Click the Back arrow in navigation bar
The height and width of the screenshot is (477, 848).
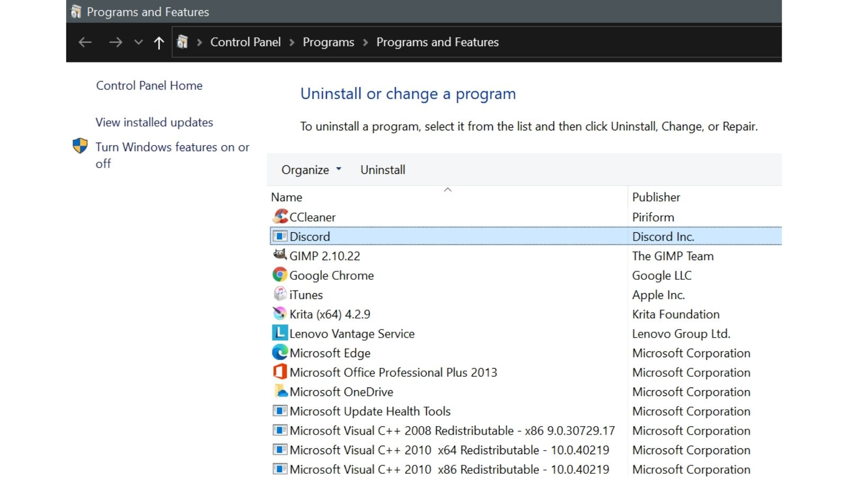(85, 42)
